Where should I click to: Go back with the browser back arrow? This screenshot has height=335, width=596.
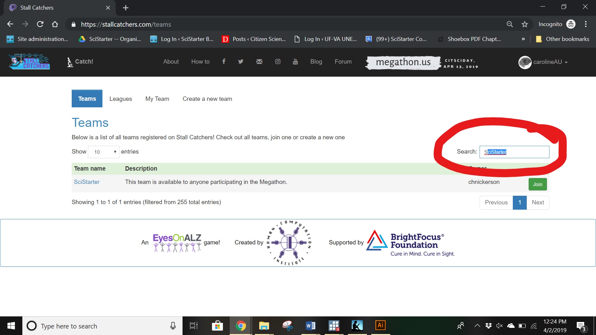click(10, 24)
